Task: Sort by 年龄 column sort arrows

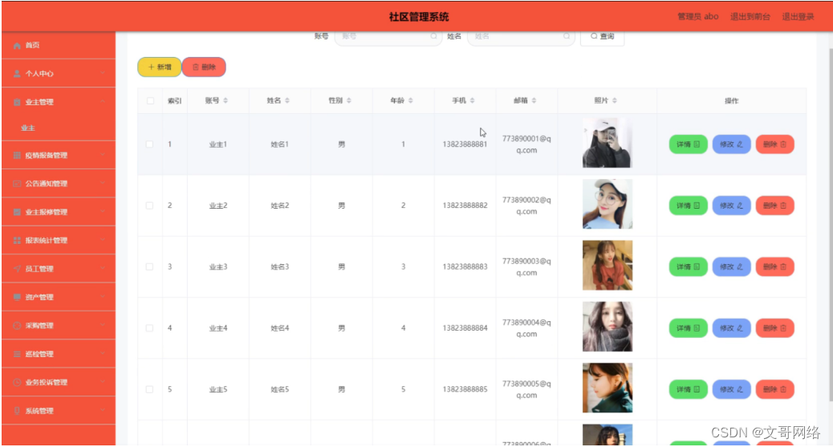Action: (x=411, y=100)
